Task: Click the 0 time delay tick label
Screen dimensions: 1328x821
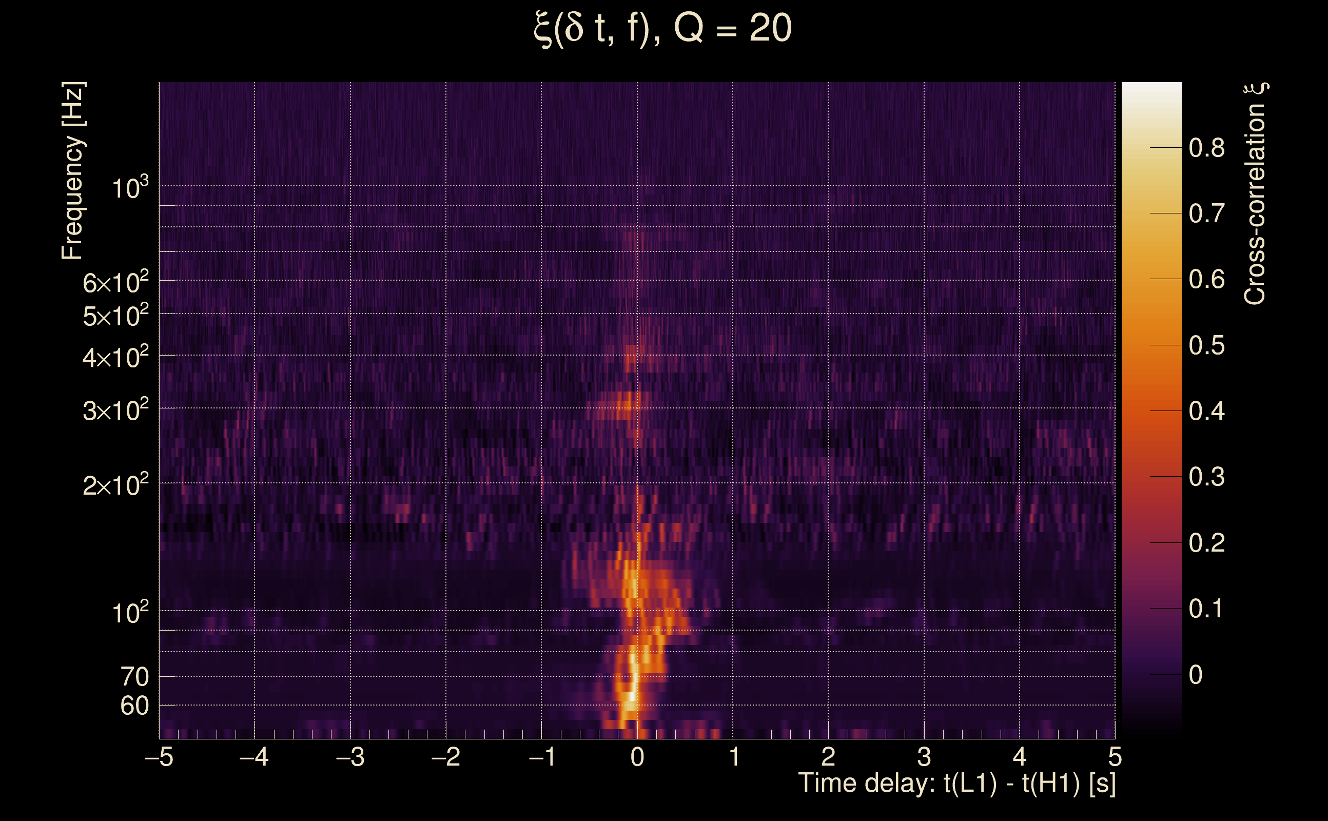Action: click(x=637, y=757)
